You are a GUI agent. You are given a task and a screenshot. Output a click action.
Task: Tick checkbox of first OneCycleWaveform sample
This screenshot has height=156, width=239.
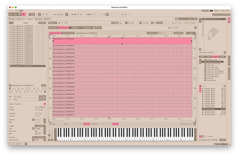[10, 26]
